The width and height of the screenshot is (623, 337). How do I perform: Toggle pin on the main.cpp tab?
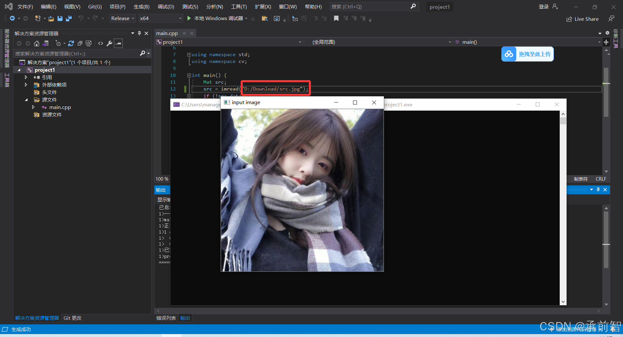click(x=184, y=33)
